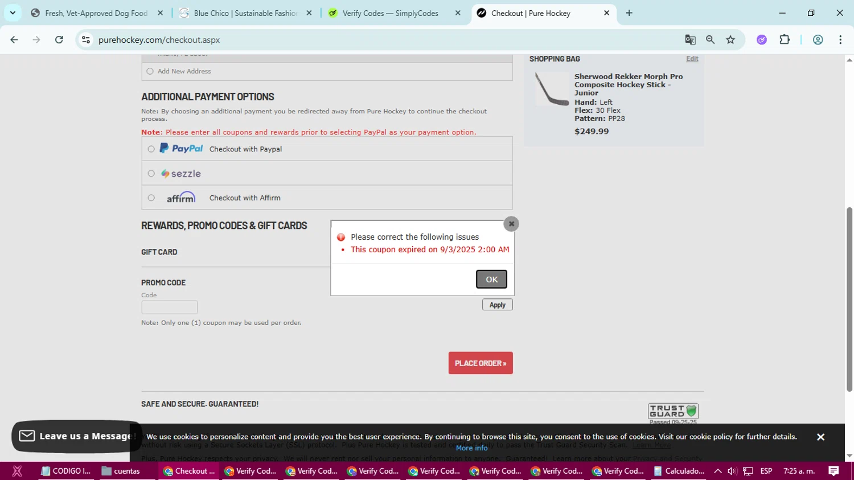
Task: Apply the promo code
Action: pos(498,305)
